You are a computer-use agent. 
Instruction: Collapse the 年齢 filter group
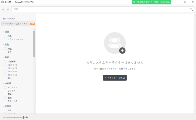pos(3,57)
